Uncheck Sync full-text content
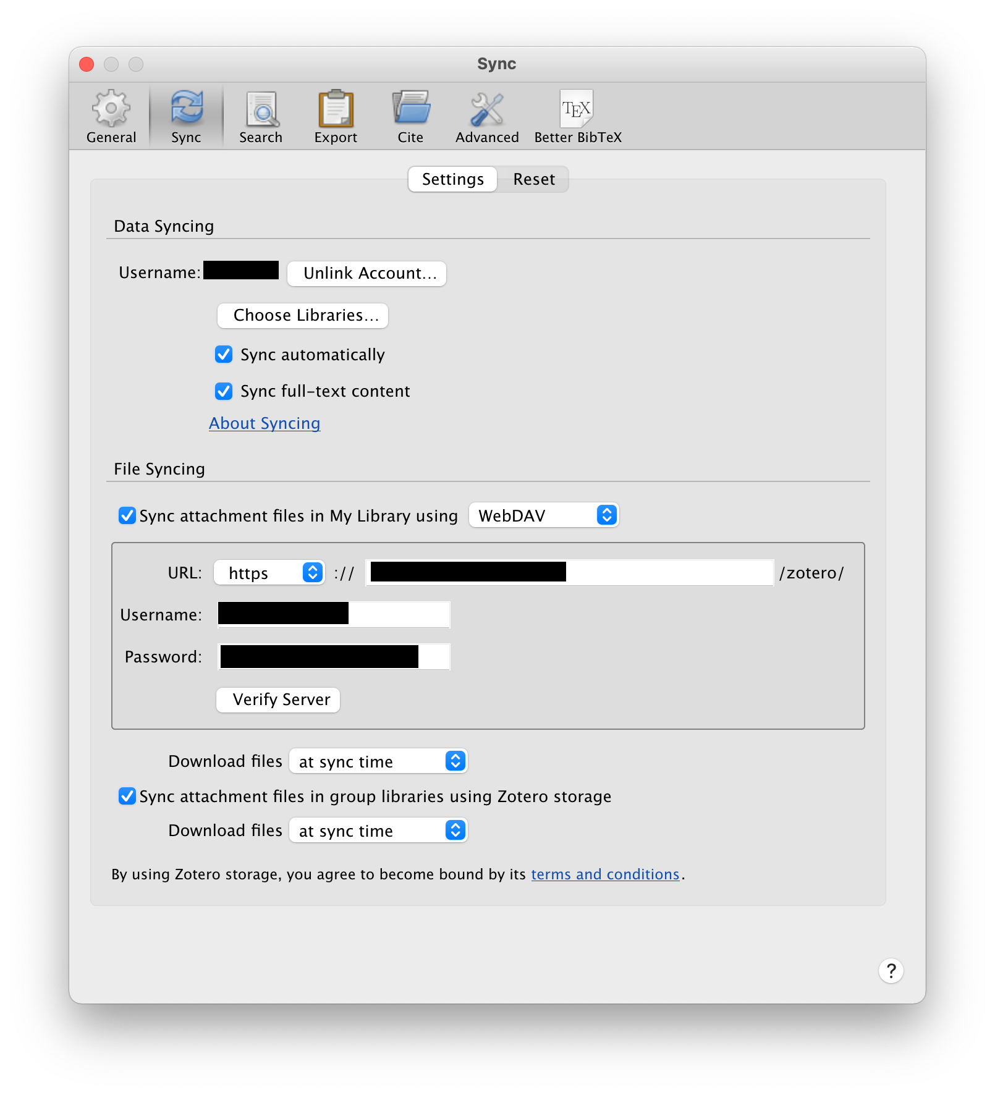Screen dimensions: 995x1095 click(x=224, y=391)
